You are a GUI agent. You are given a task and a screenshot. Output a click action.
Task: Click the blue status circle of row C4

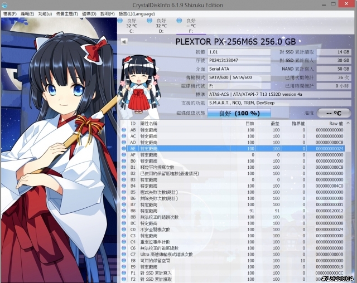(124, 242)
